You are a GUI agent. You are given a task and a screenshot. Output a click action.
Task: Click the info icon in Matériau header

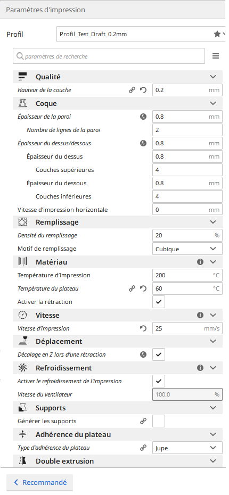[200, 262]
